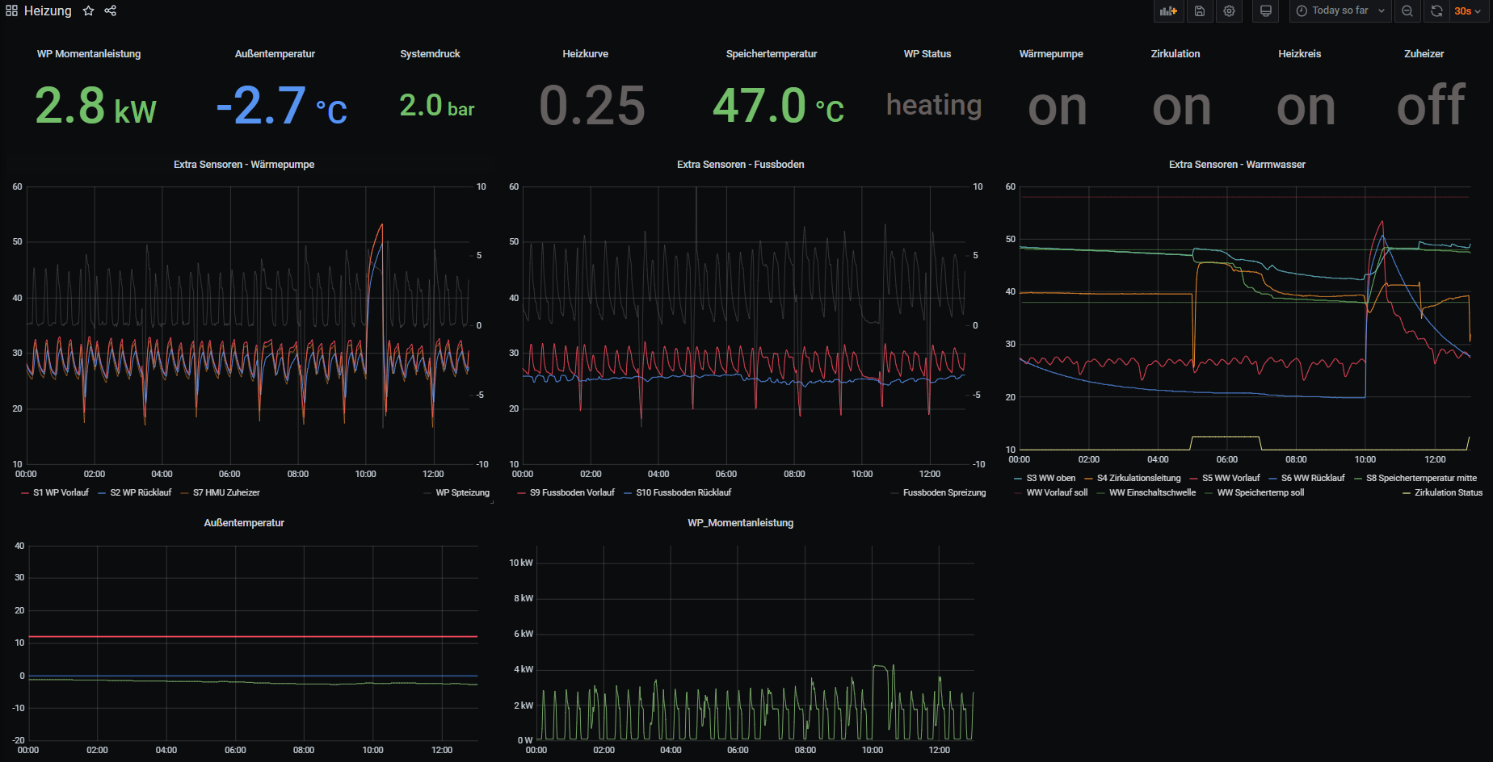The width and height of the screenshot is (1493, 762).
Task: Toggle S9 Fussboden Vorlauf legend series
Action: [x=572, y=492]
